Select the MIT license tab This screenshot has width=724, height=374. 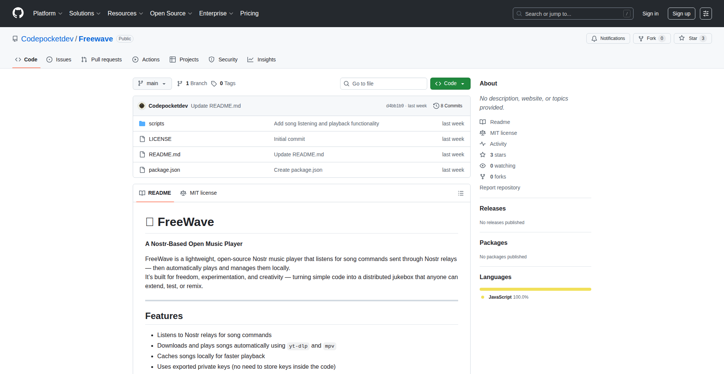[x=199, y=193]
